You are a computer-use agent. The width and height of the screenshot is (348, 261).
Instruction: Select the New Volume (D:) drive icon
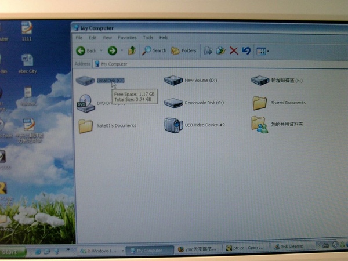173,80
